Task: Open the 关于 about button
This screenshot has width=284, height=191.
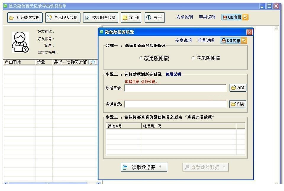Action: 155,17
